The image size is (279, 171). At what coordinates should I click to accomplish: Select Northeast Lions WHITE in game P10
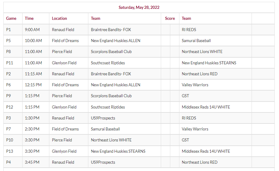[111, 140]
